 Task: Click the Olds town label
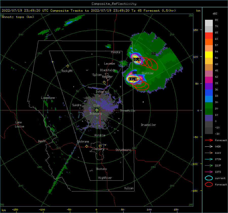click(97, 106)
